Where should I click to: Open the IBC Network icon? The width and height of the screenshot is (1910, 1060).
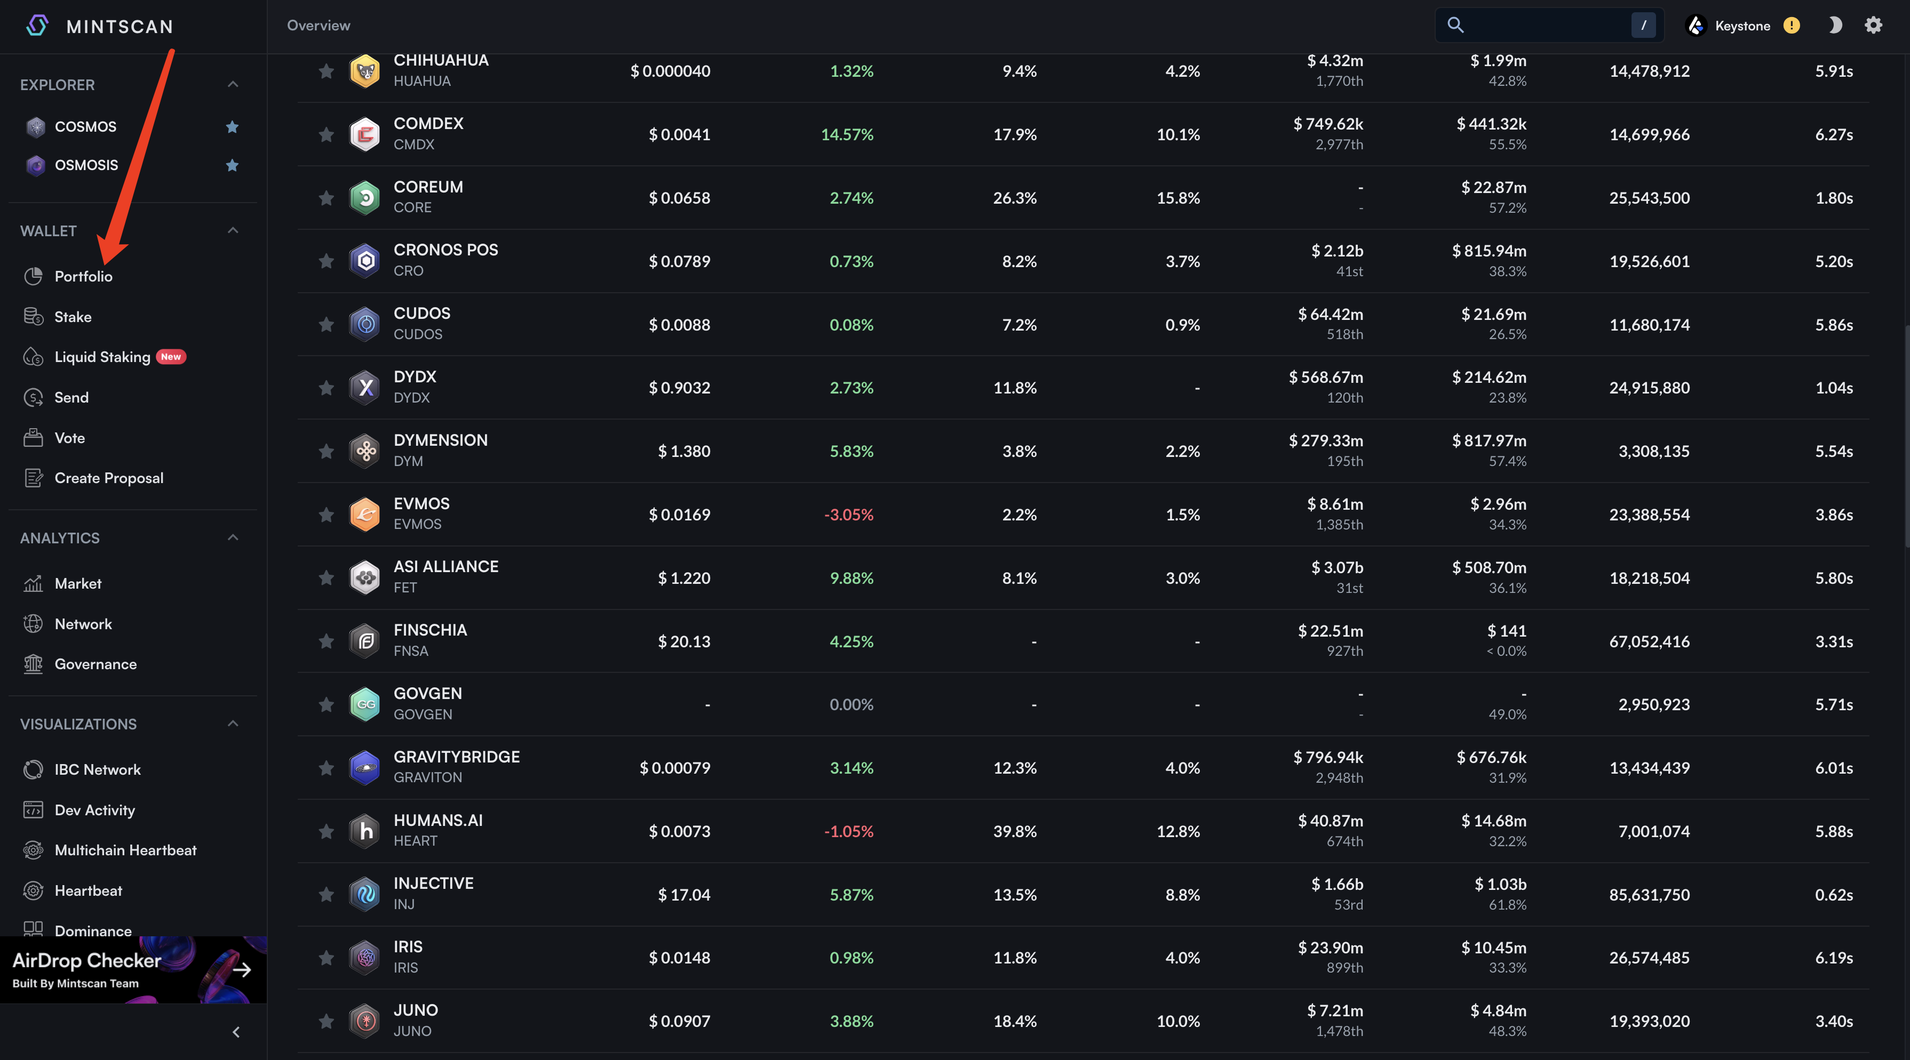pyautogui.click(x=34, y=769)
